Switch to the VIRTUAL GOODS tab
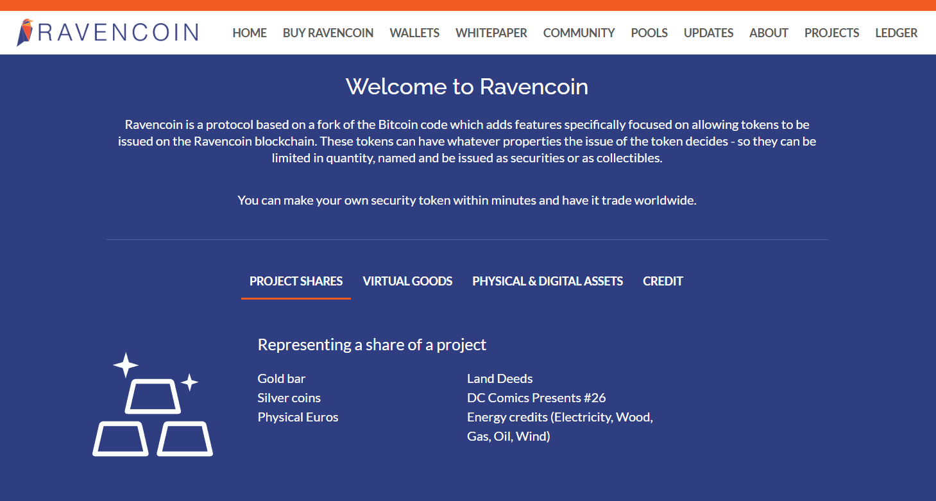Viewport: 936px width, 501px height. 407,281
